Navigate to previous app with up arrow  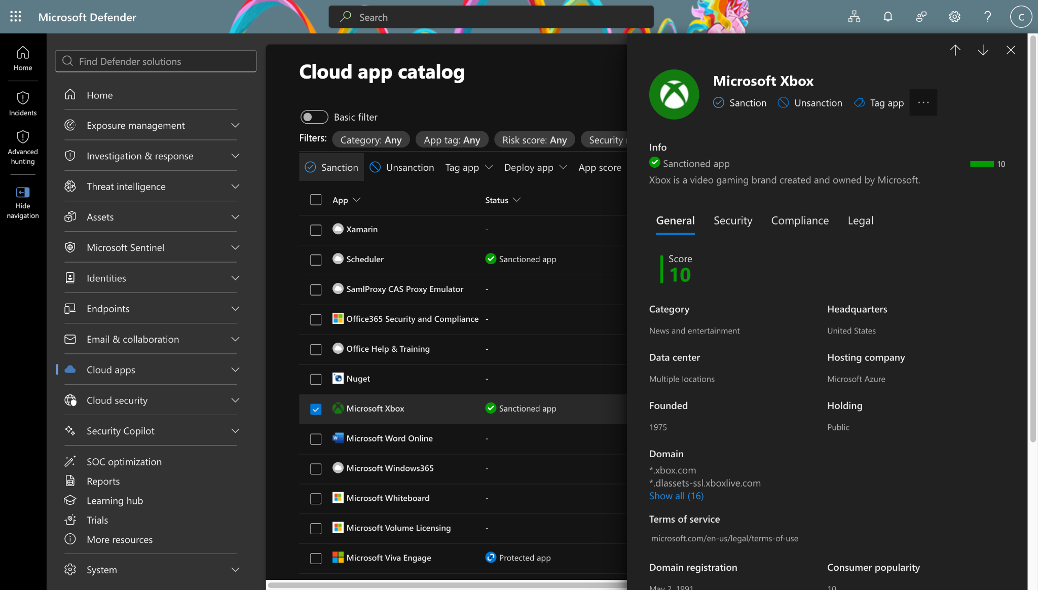955,50
